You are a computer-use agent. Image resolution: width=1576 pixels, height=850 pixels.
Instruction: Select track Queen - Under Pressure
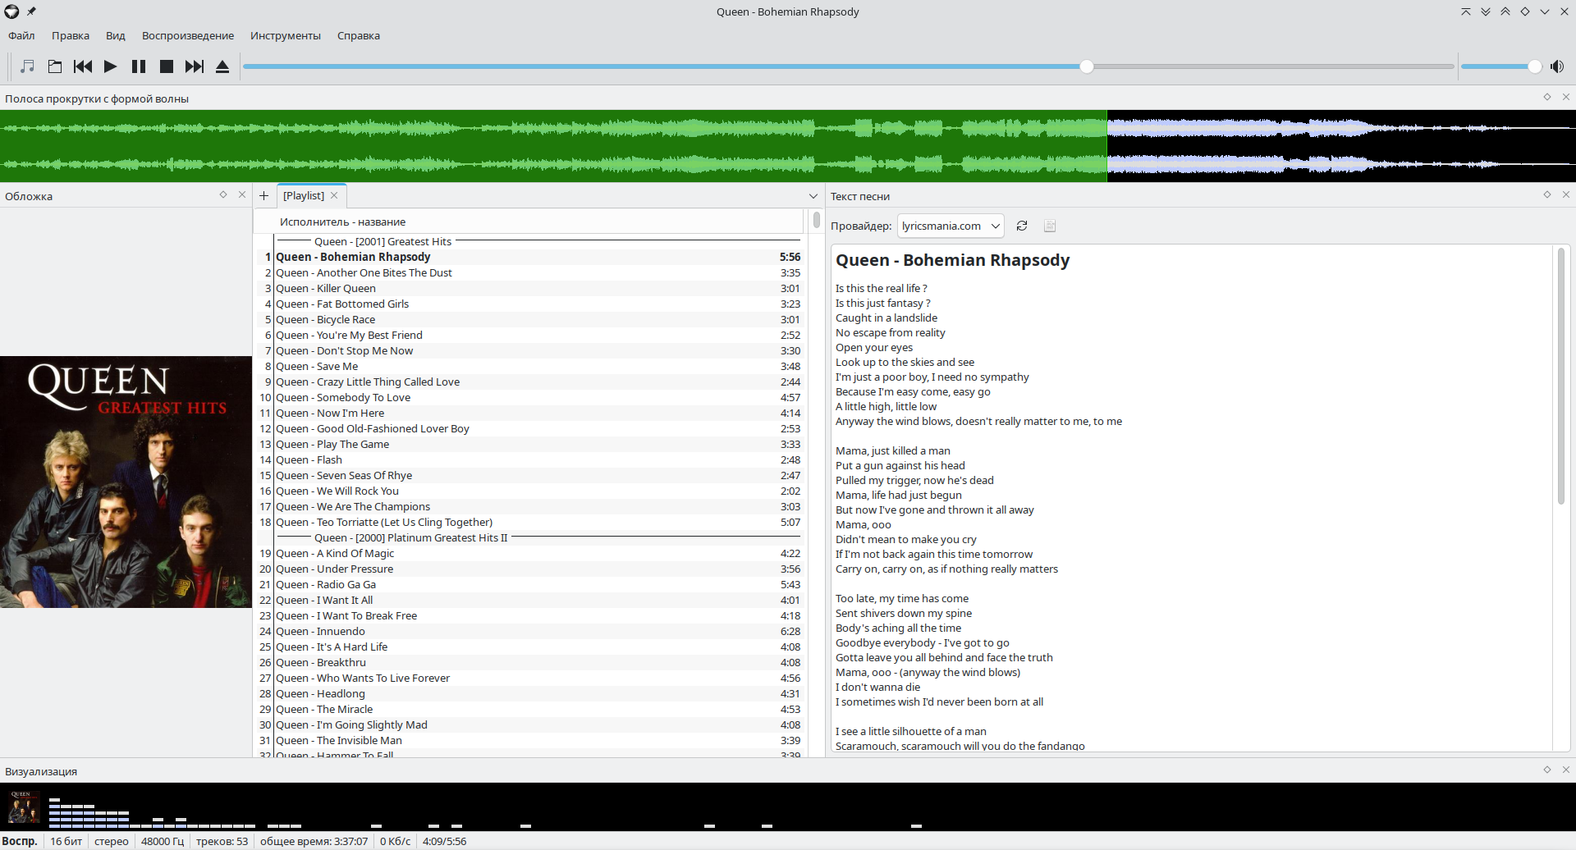(x=529, y=569)
